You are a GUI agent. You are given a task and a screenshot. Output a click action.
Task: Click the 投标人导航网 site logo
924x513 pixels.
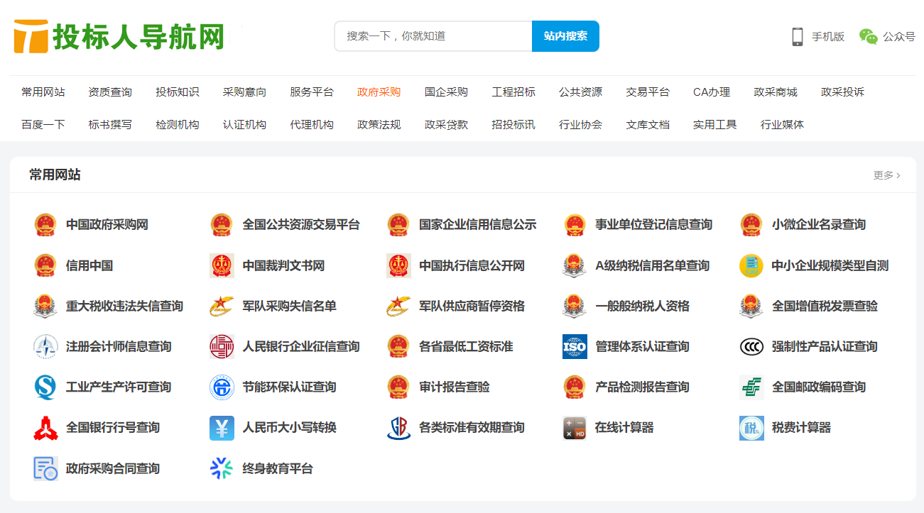tap(119, 36)
